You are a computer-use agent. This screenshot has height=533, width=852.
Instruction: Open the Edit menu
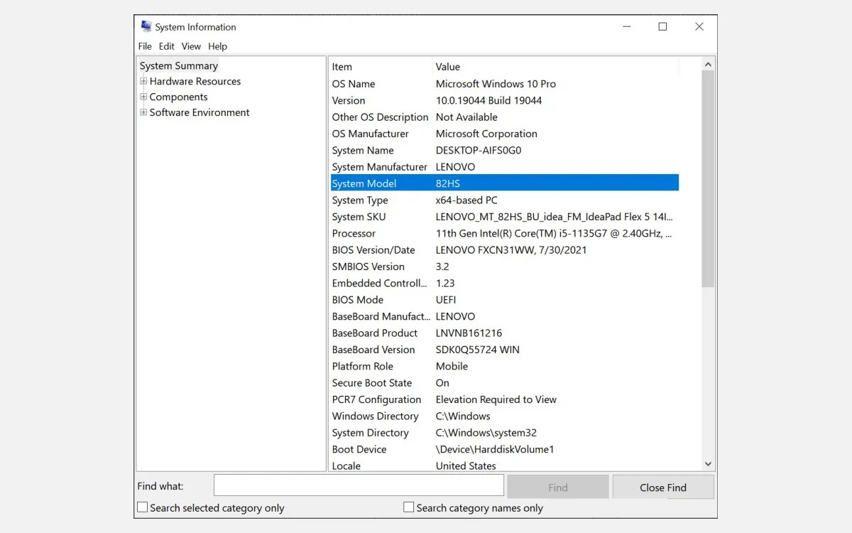(166, 45)
